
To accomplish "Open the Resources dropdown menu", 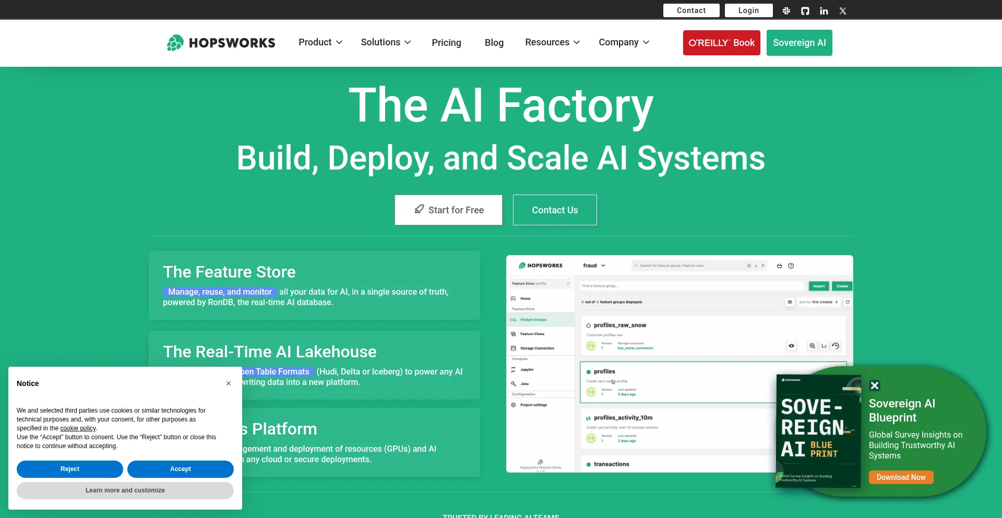I will coord(552,42).
